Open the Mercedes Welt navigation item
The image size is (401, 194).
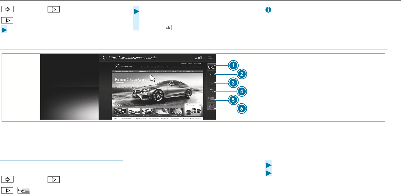point(188,67)
